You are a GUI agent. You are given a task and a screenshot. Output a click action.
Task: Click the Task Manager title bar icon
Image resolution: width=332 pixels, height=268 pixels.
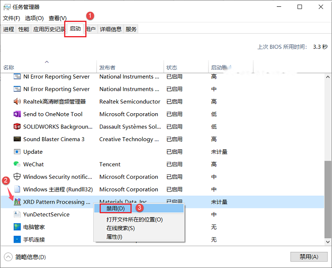tap(7, 7)
